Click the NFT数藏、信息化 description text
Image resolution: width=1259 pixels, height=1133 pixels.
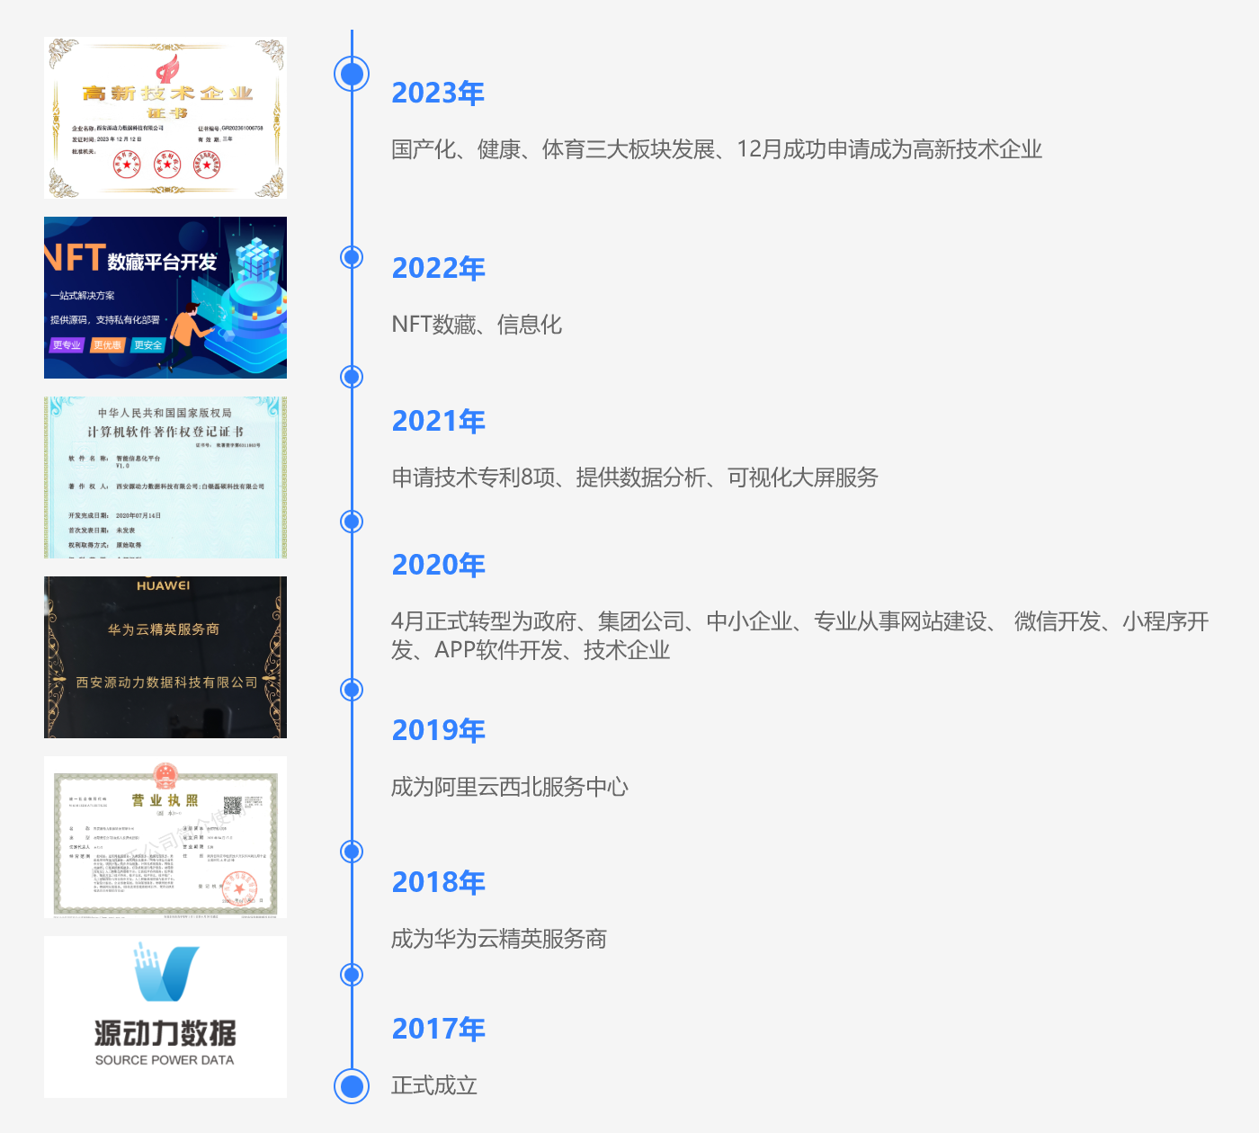[477, 325]
